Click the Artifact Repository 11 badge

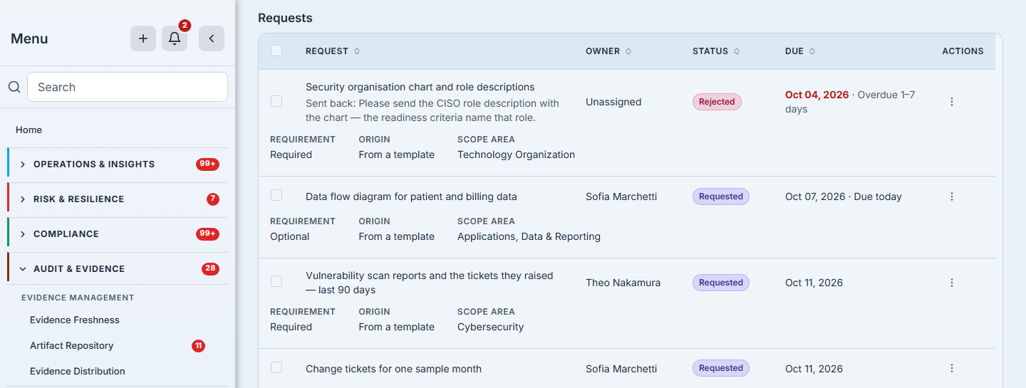pyautogui.click(x=198, y=346)
